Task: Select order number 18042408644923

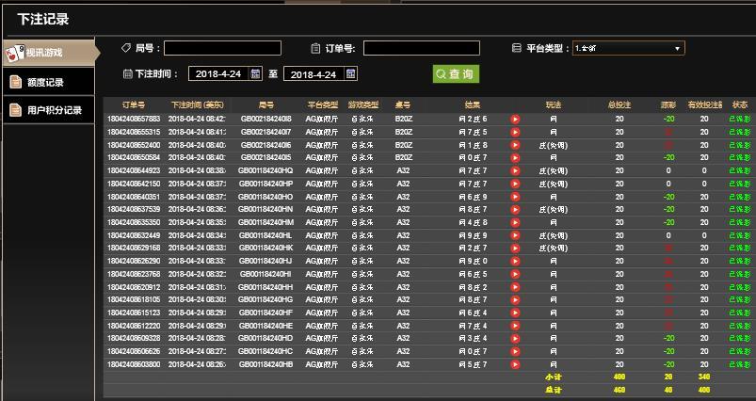Action: point(134,170)
